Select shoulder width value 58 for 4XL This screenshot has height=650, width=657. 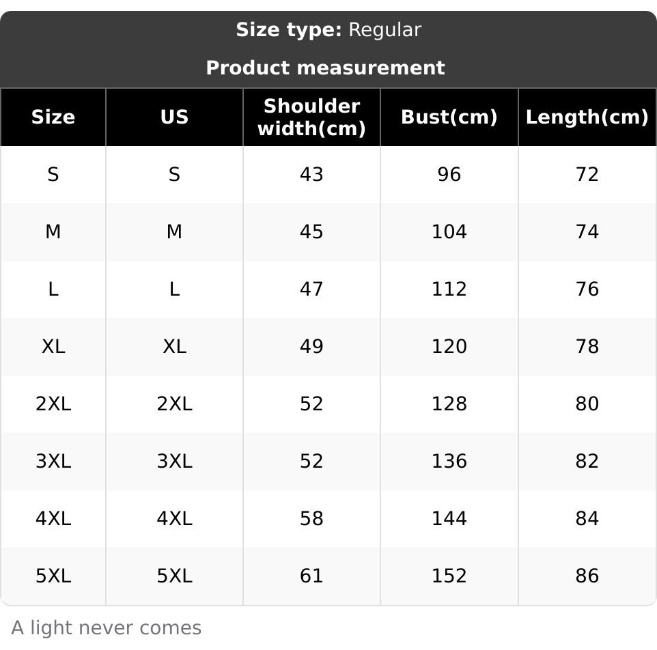311,519
